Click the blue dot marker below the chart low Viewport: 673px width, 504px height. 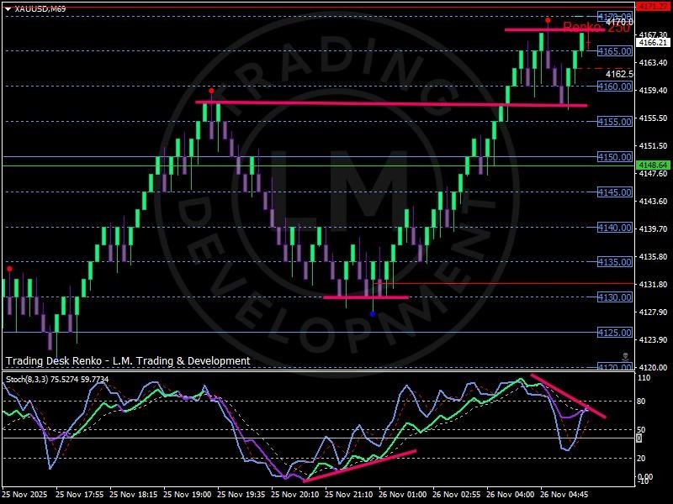coord(373,314)
